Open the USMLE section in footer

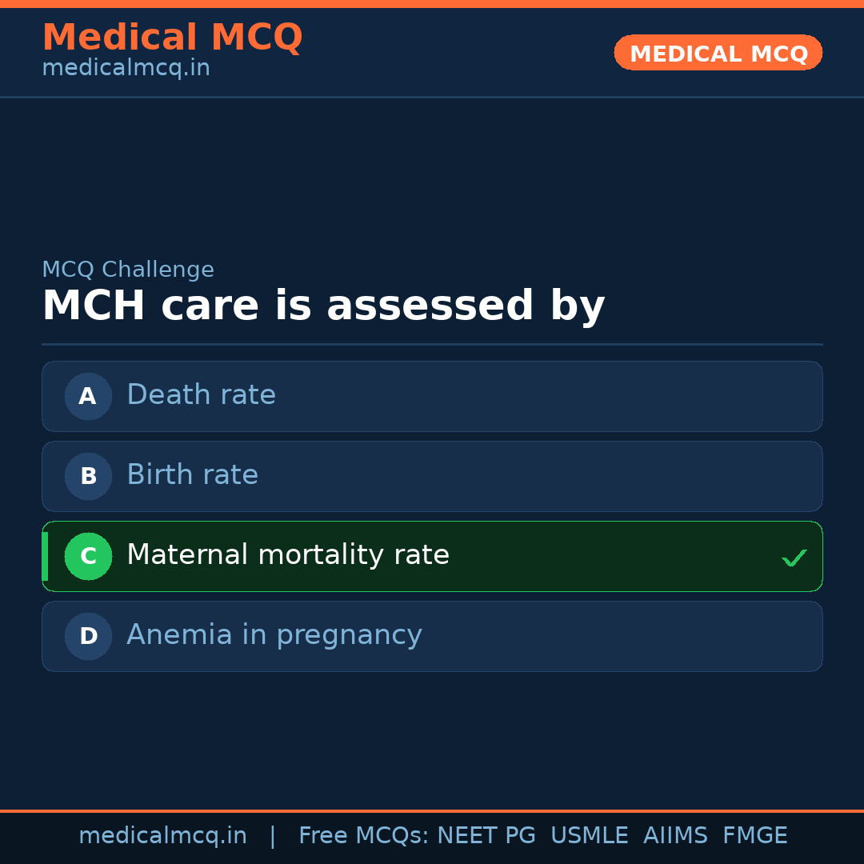[x=590, y=835]
